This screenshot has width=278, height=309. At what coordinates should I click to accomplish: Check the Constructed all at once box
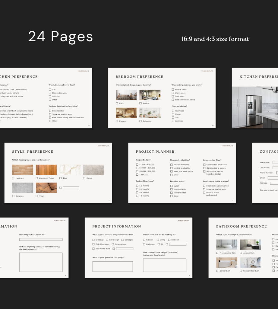click(x=204, y=164)
